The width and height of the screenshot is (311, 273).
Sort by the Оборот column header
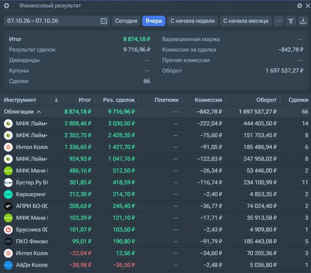click(266, 100)
